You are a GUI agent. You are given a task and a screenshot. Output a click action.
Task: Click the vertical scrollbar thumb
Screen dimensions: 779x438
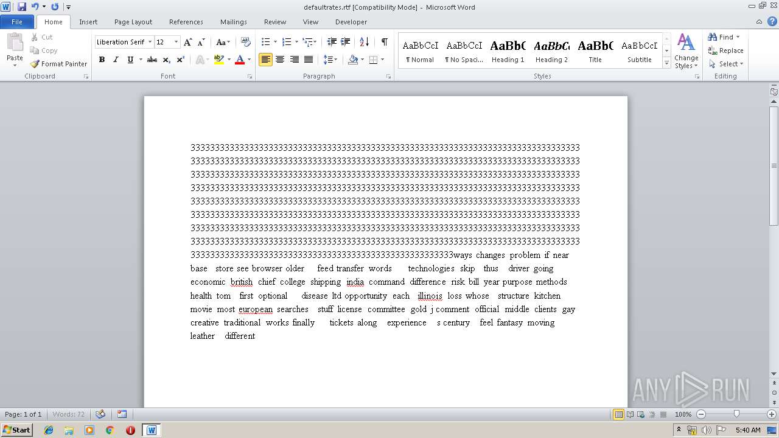774,166
